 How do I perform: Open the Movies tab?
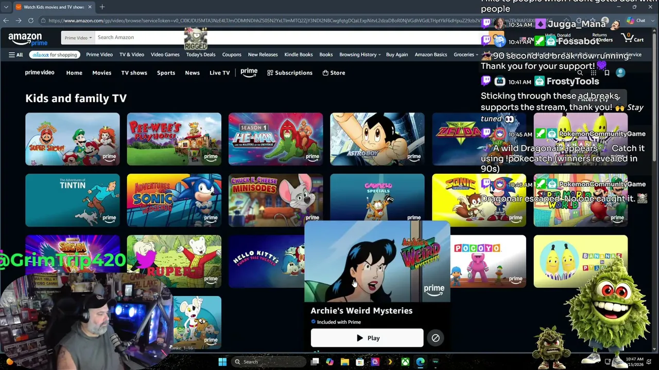(101, 73)
